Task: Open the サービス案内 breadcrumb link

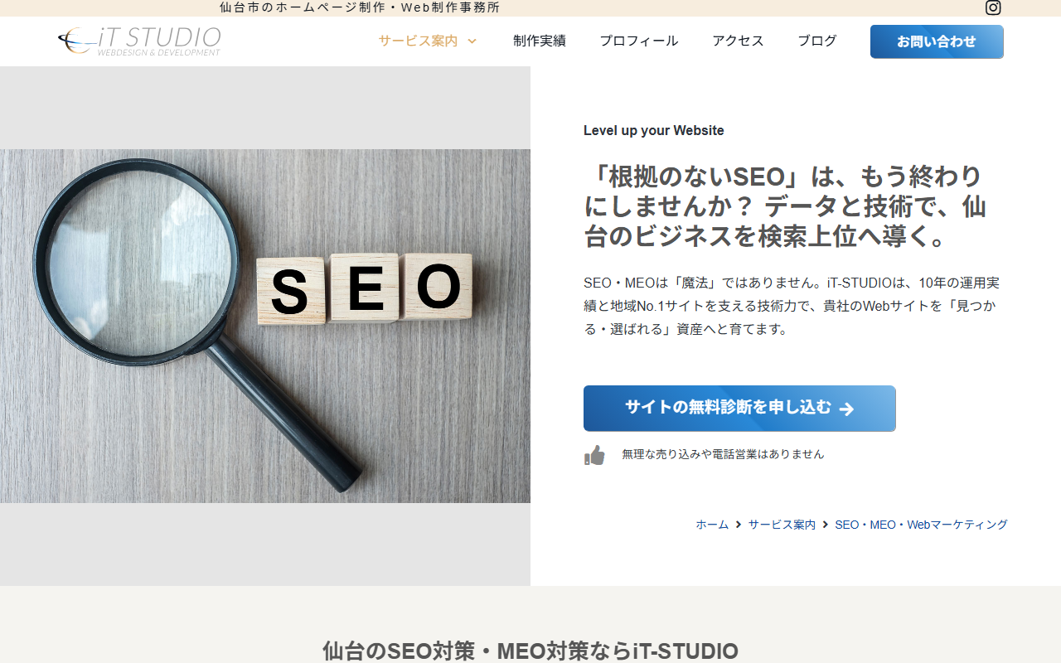Action: (782, 525)
